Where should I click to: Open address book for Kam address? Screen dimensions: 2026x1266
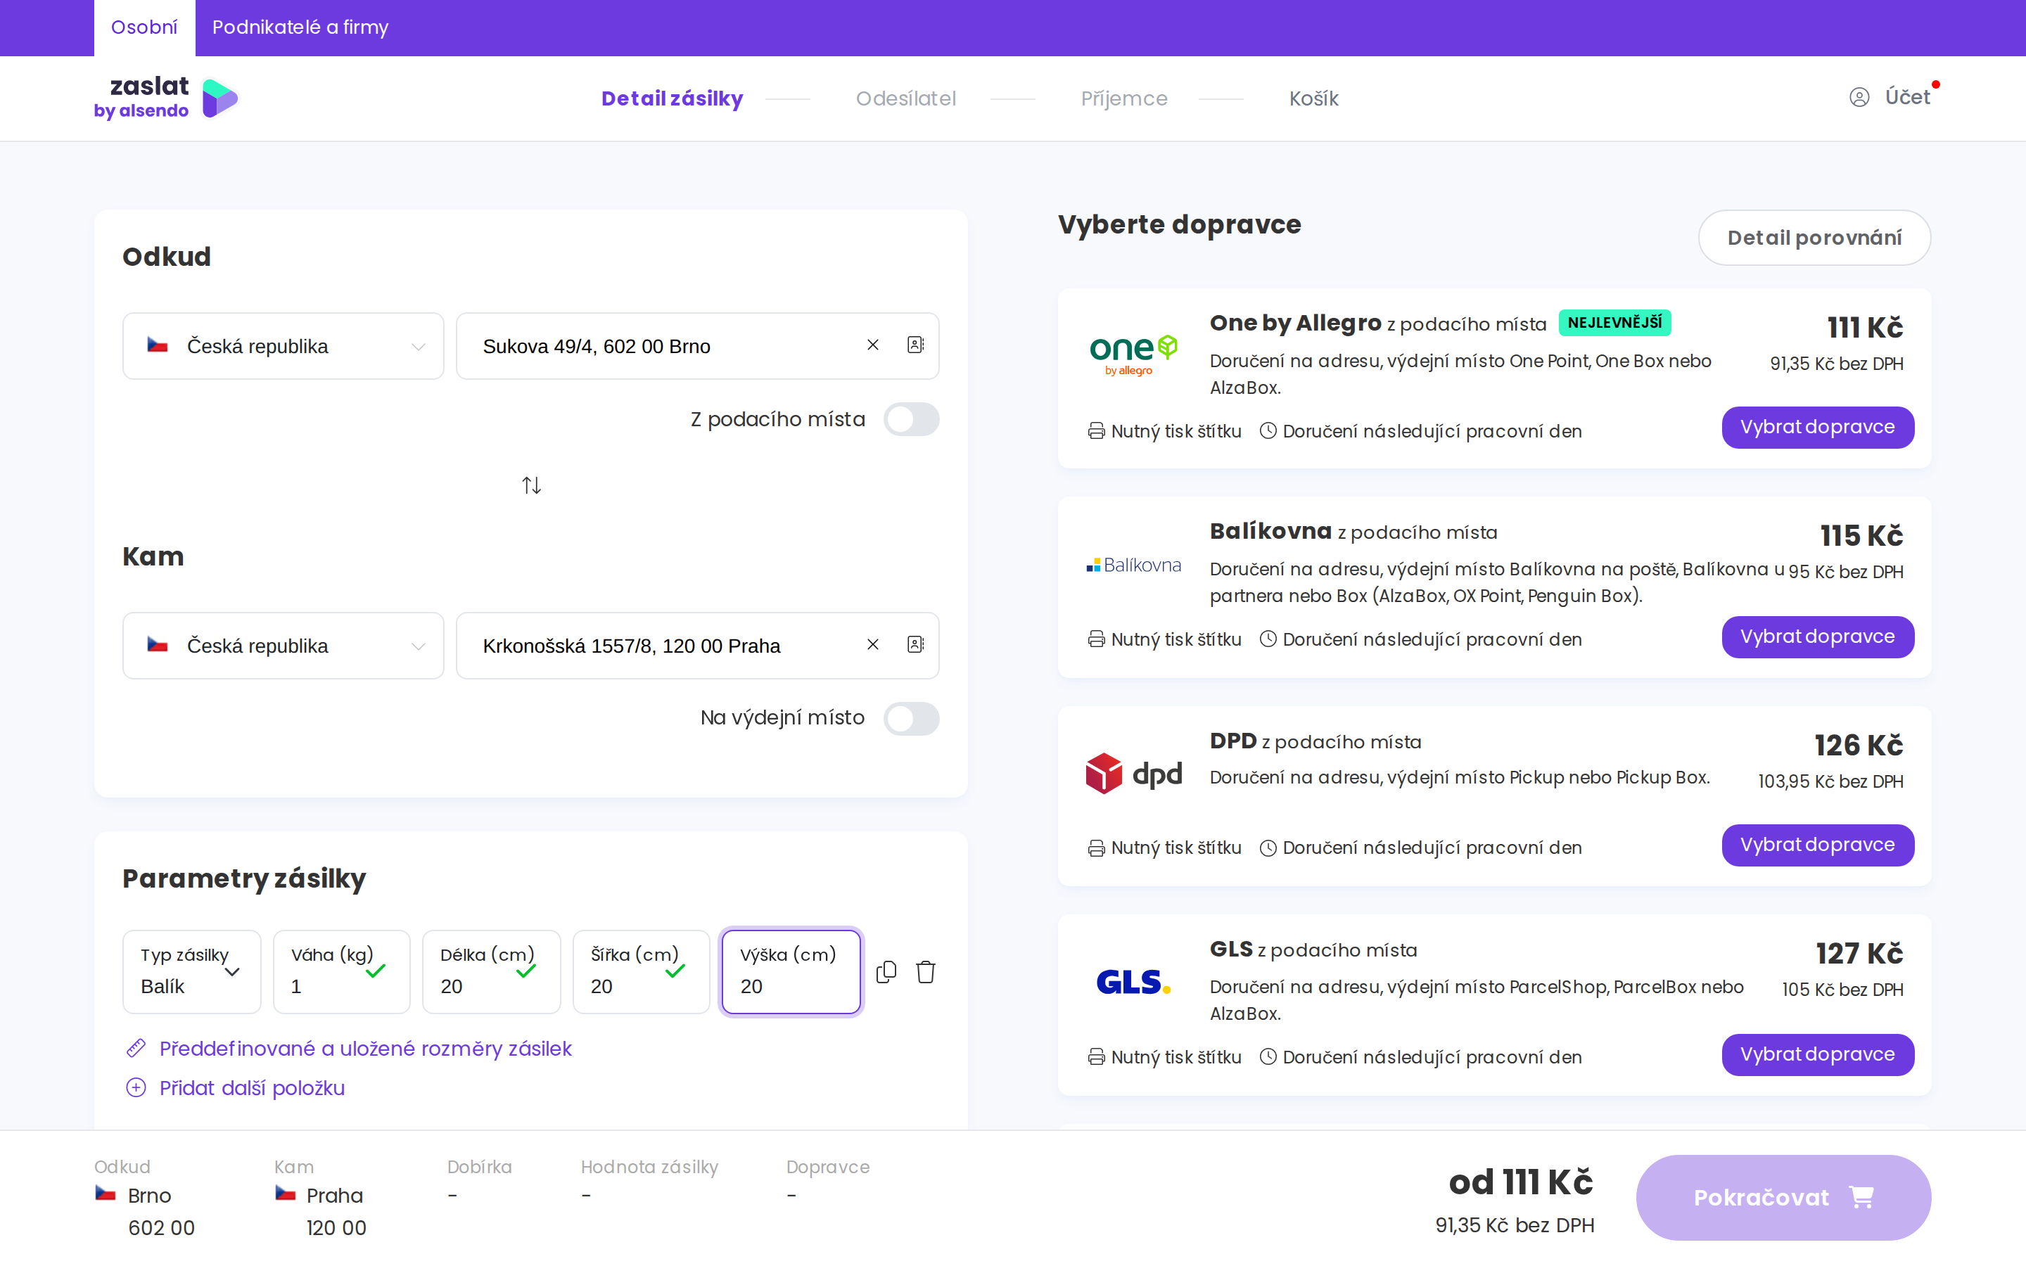coord(915,645)
